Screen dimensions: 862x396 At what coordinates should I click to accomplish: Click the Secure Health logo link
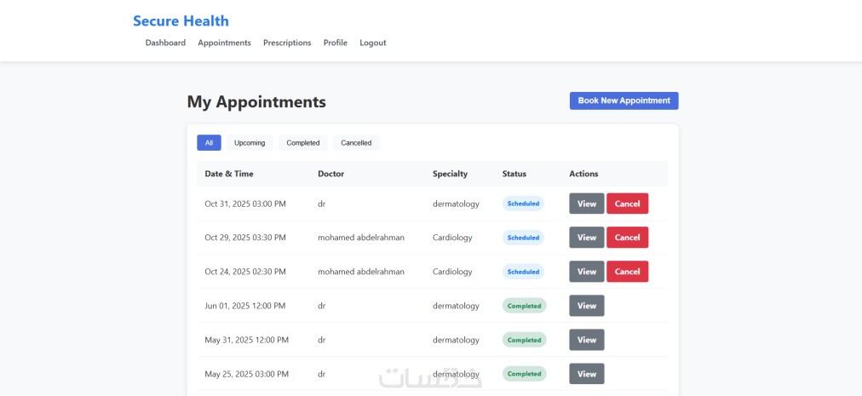point(181,21)
